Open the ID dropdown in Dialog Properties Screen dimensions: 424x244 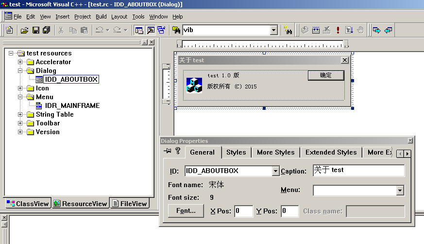coord(275,171)
